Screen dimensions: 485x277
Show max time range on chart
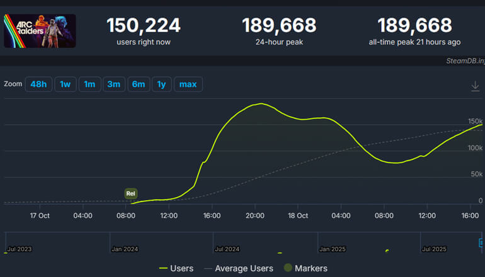tap(188, 84)
